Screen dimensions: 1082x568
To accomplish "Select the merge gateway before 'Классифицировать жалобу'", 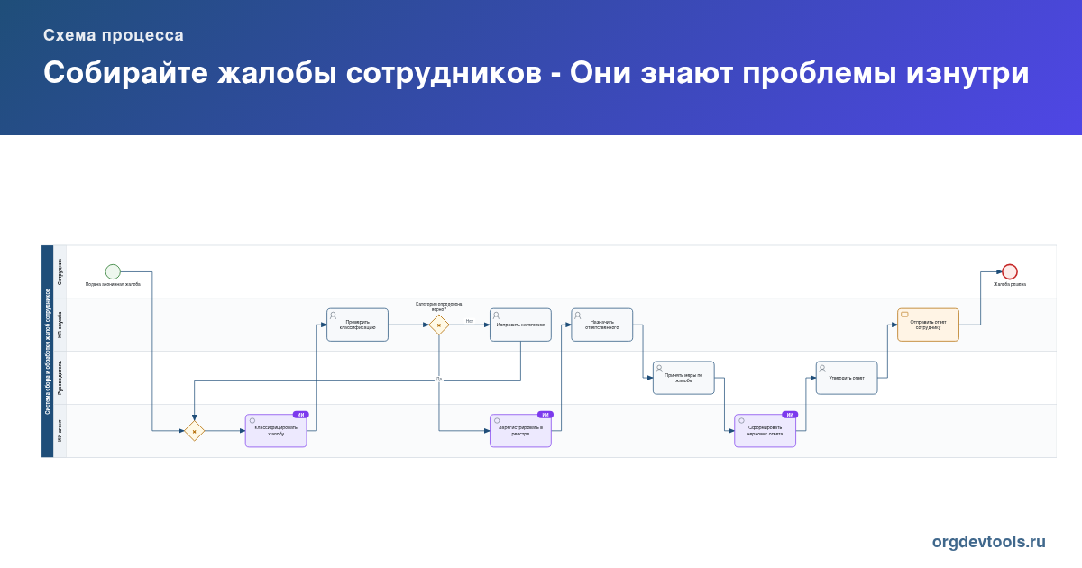I will 194,431.
